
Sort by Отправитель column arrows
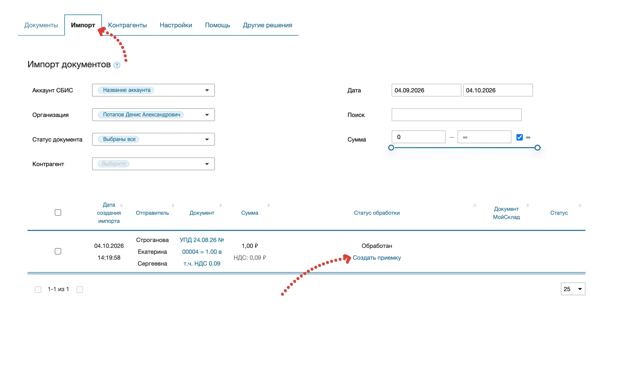pos(173,205)
